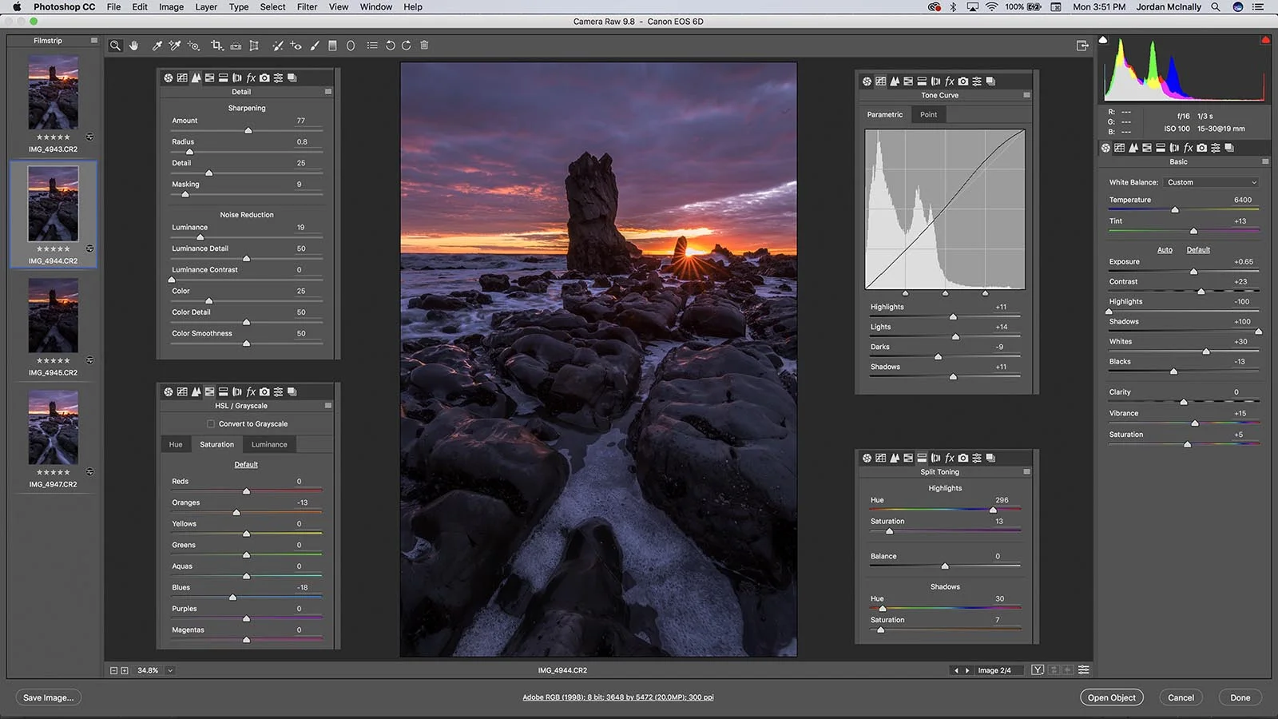1278x719 pixels.
Task: Click Split Toning icon in Tone Curve panel strip
Action: coord(922,81)
